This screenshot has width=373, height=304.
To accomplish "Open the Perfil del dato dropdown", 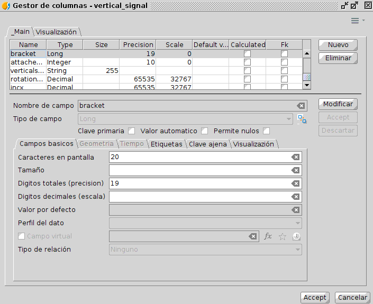I will pos(205,223).
